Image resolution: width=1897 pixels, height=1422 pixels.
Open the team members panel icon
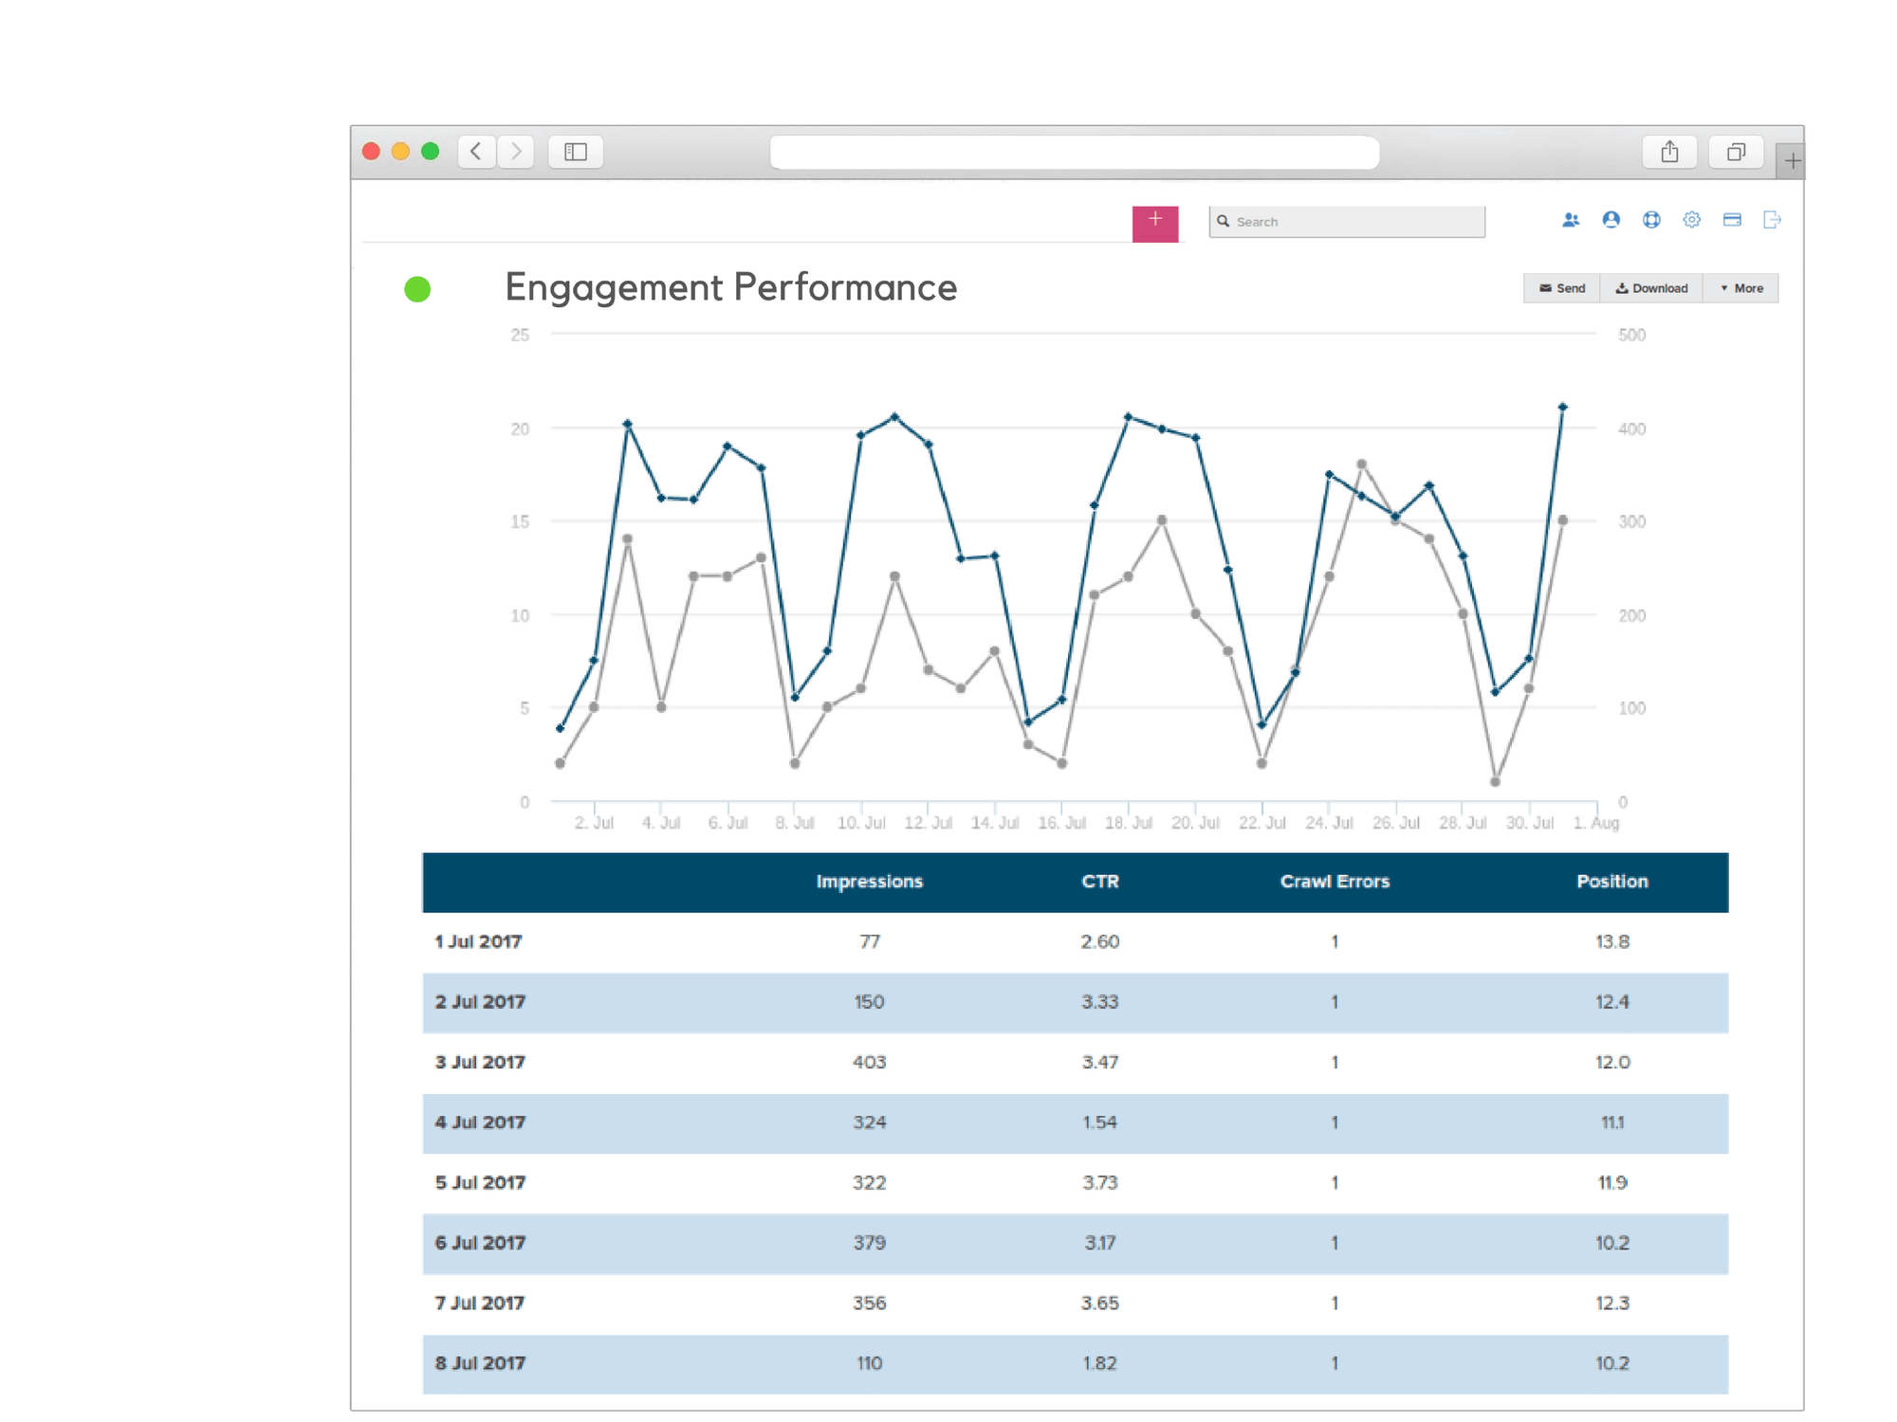(1570, 219)
